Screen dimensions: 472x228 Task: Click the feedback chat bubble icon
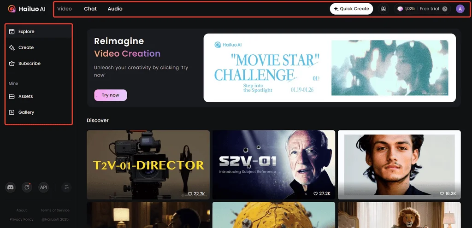[x=27, y=187]
